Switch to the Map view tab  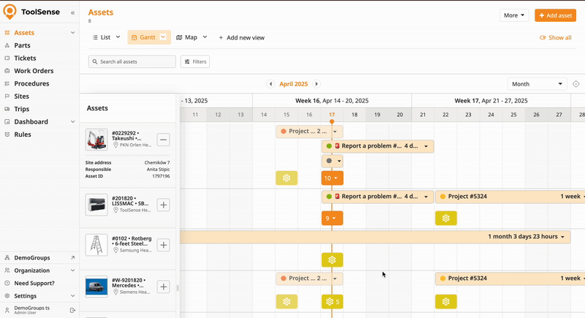coord(186,37)
